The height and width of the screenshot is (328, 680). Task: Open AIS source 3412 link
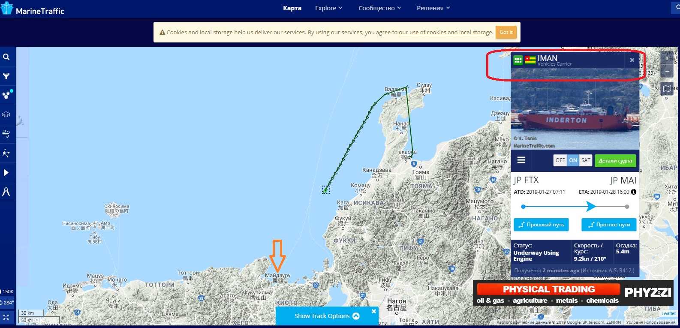click(x=625, y=271)
